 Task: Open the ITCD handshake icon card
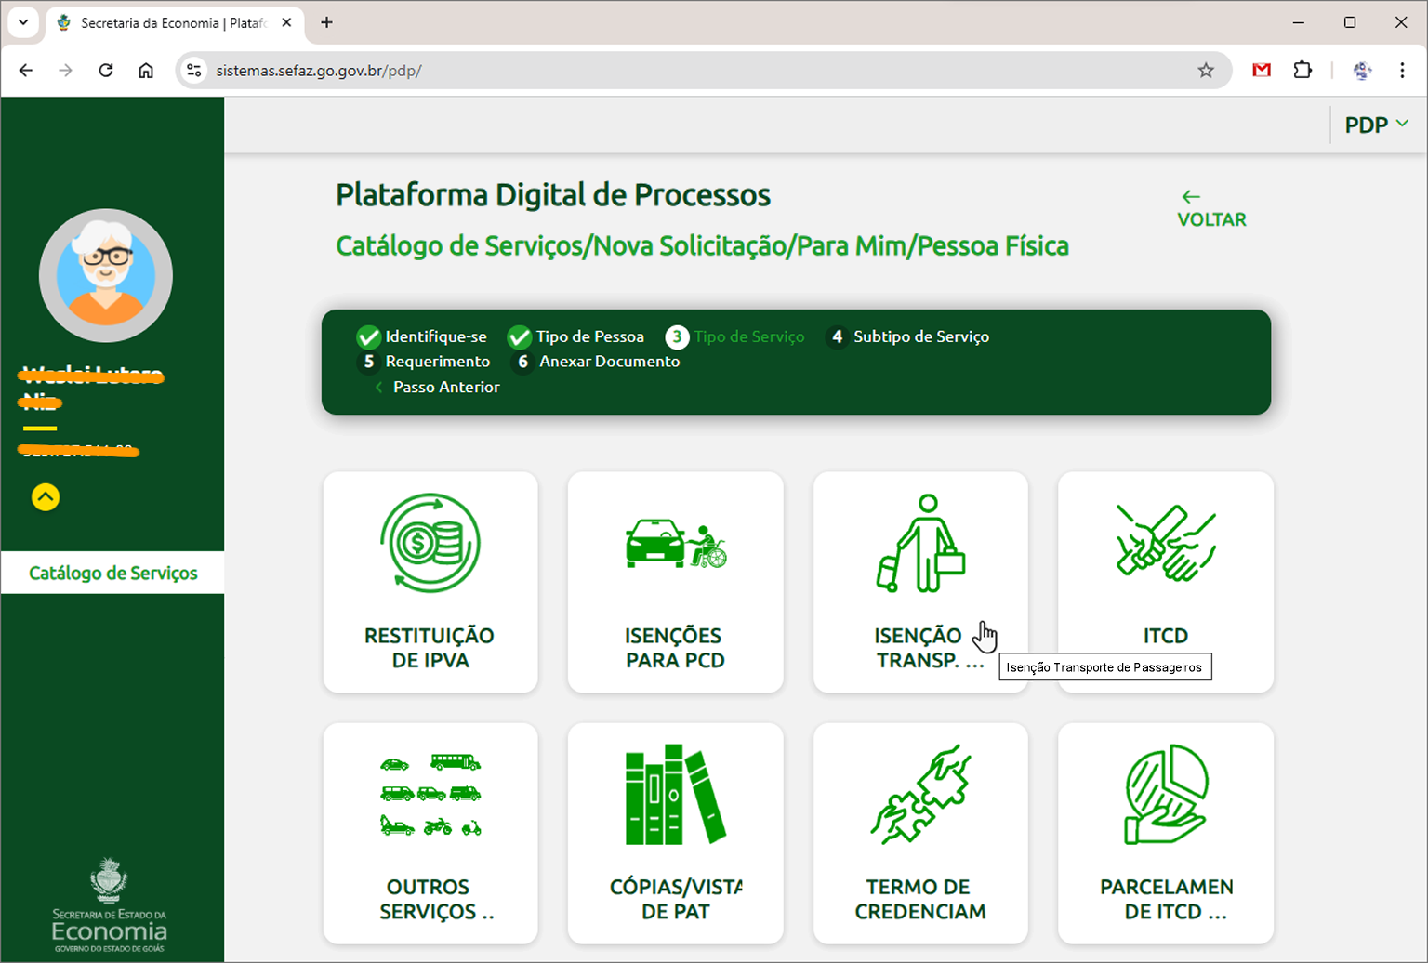pyautogui.click(x=1165, y=543)
